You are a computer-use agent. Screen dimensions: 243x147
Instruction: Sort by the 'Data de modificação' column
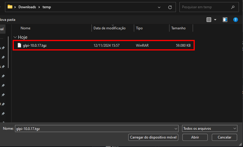point(109,28)
